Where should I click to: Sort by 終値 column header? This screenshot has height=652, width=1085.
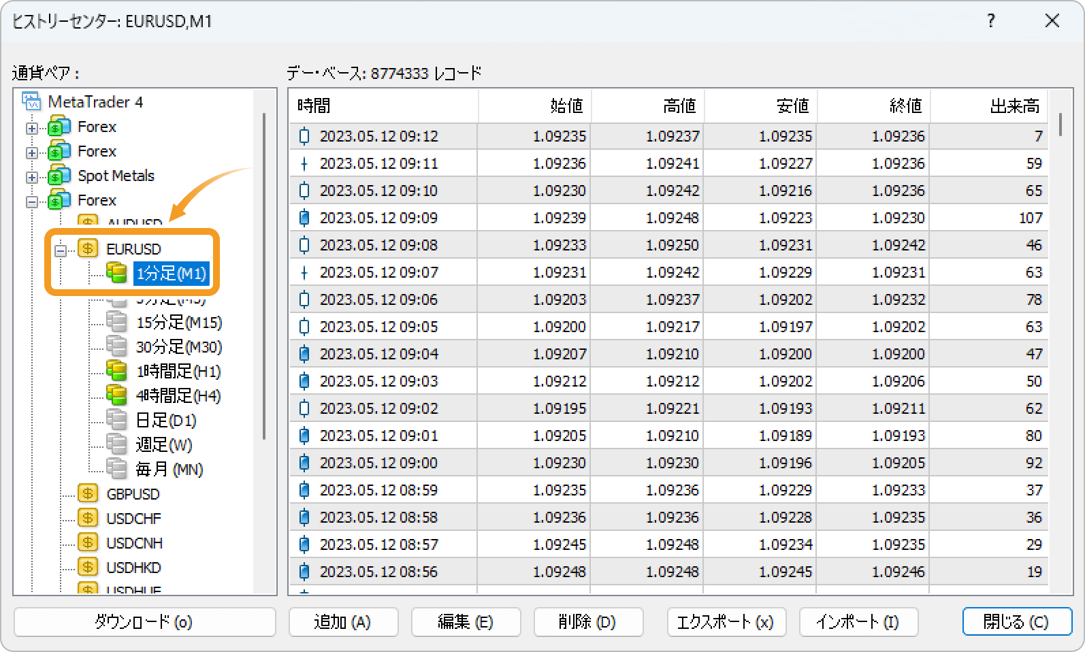(x=874, y=106)
